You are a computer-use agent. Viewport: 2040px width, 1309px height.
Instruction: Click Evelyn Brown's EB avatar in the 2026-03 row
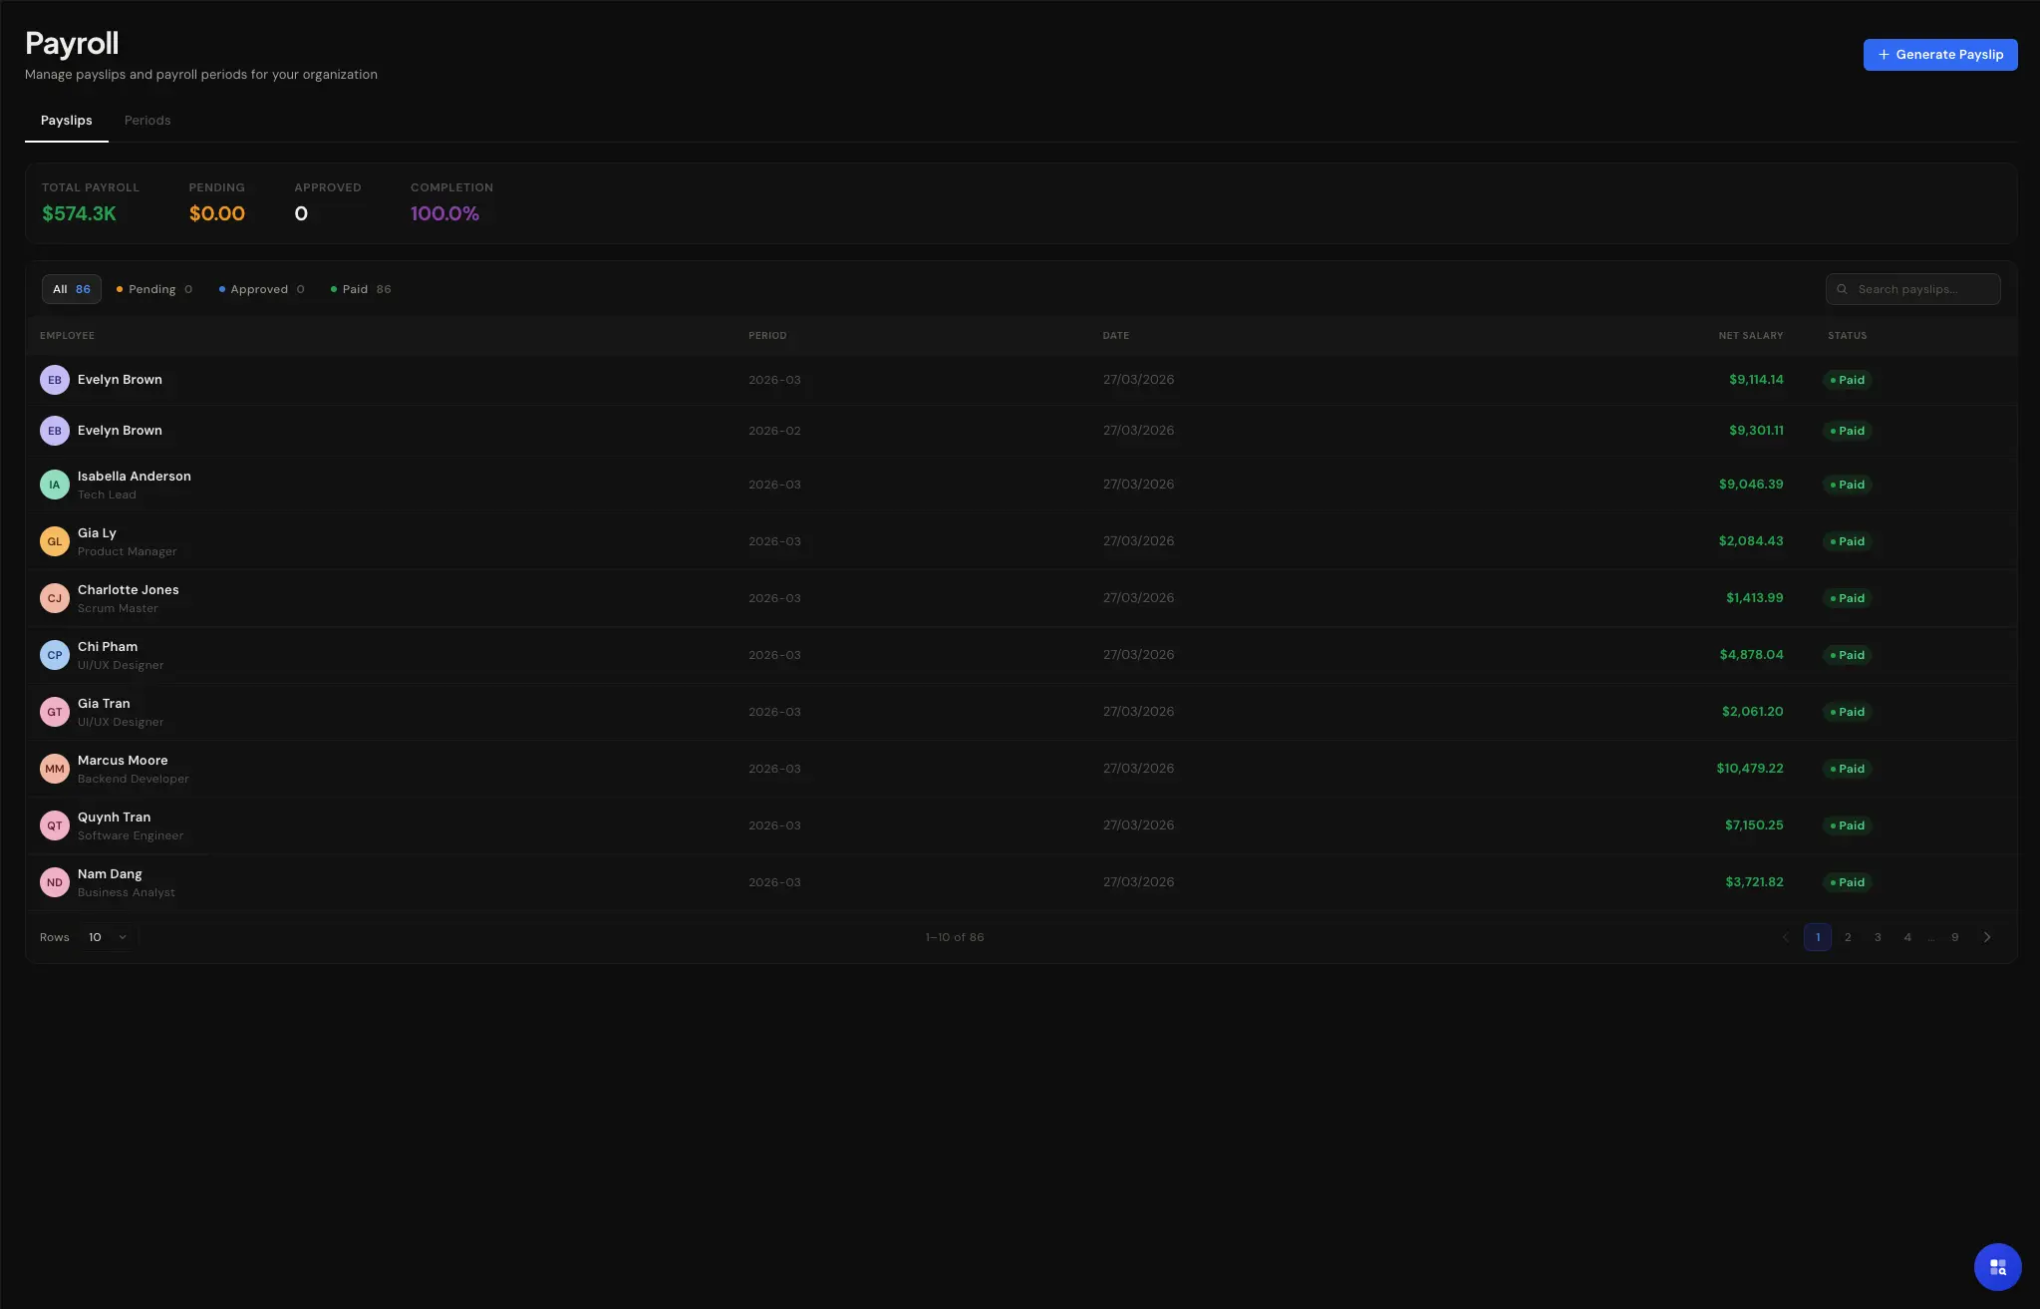[x=55, y=380]
